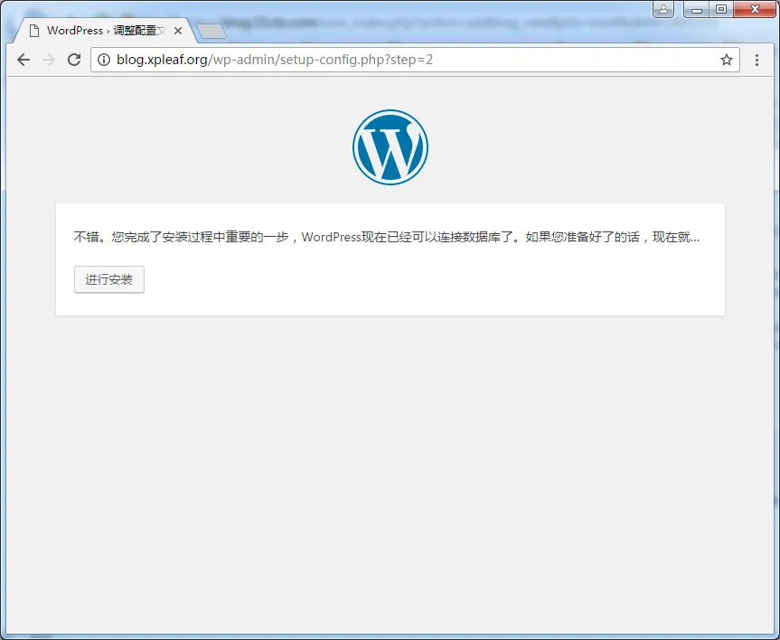Minimize the browser window
Screen dimensions: 780x640
click(x=697, y=9)
